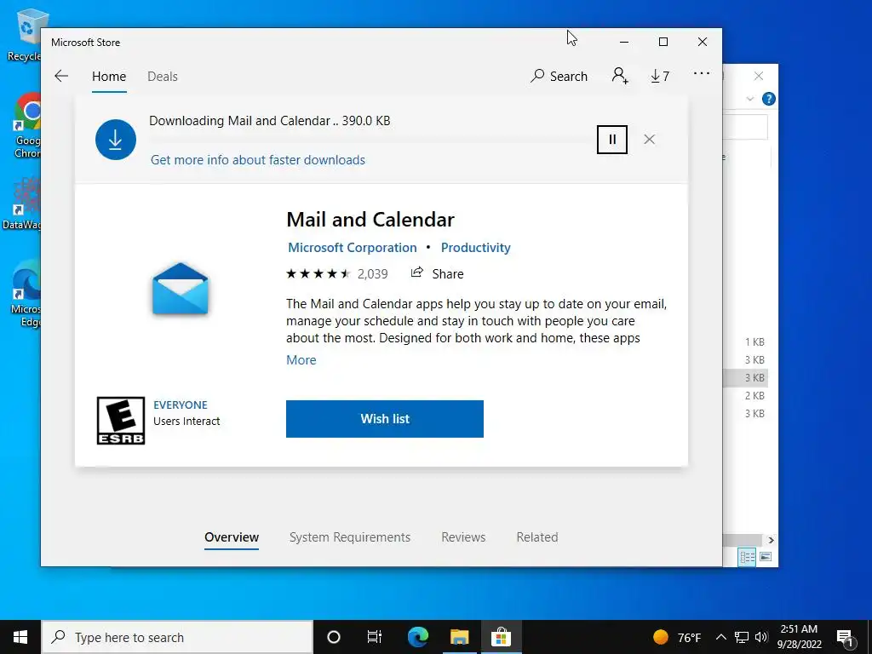
Task: Open the clock showing 2:51 AM
Action: [799, 637]
